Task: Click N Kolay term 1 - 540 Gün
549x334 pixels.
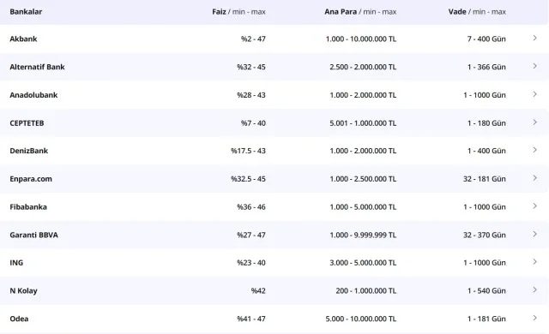Action: coord(486,290)
